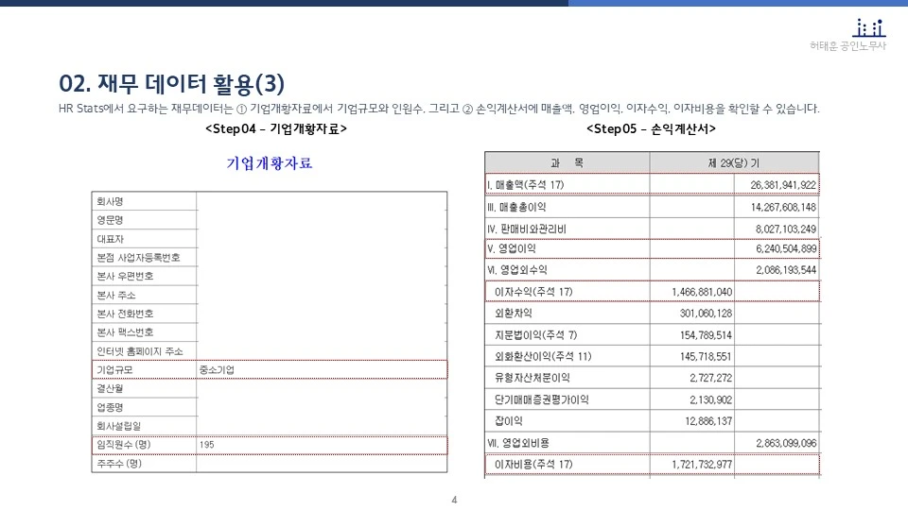The width and height of the screenshot is (908, 510).
Task: Click the description sentence starting with 'HR Stats에서'
Action: pyautogui.click(x=439, y=109)
